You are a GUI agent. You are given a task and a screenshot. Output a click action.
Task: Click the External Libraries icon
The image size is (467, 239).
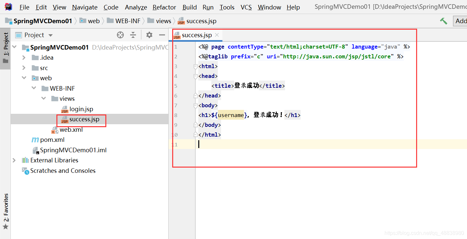click(25, 160)
